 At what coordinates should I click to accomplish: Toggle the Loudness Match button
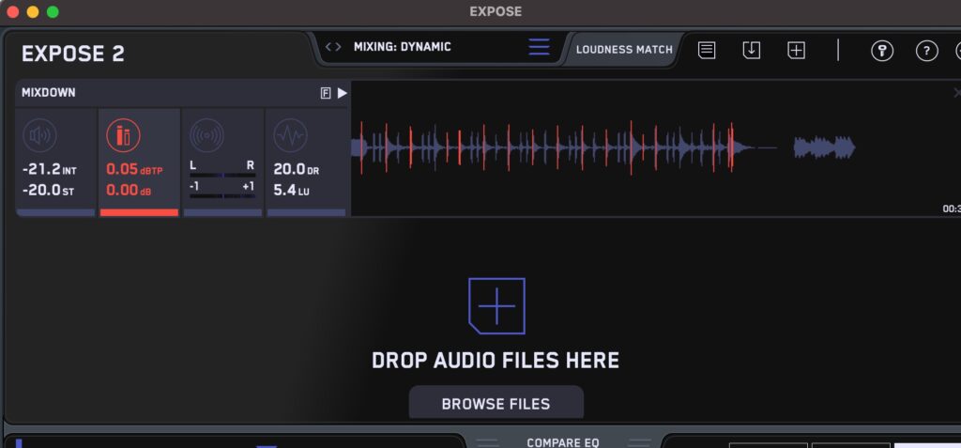click(624, 50)
